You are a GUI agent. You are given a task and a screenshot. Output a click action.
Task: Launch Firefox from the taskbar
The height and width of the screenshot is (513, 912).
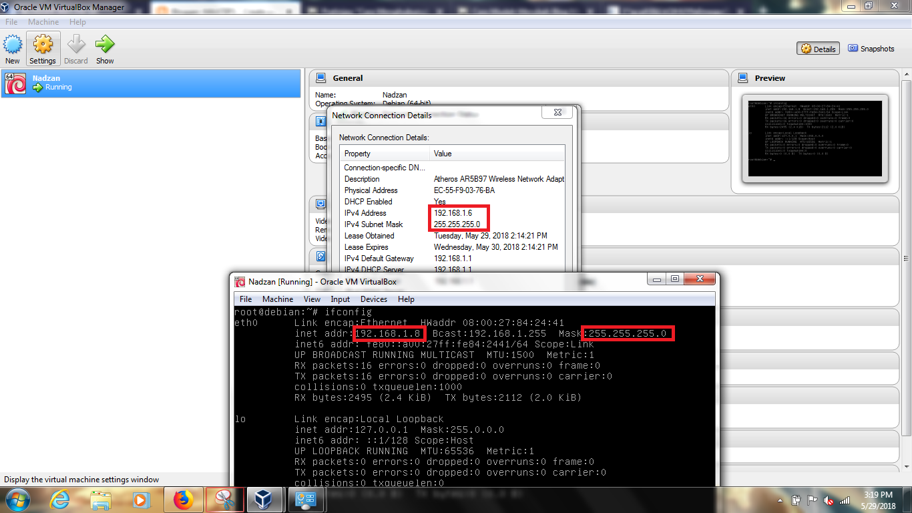(x=182, y=500)
